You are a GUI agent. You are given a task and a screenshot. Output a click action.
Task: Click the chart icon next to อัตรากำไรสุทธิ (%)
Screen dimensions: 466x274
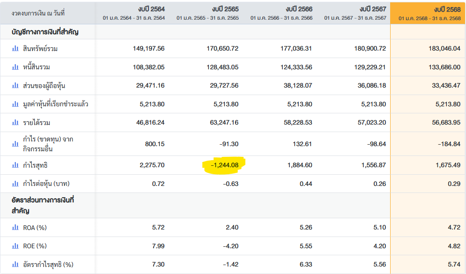point(15,265)
